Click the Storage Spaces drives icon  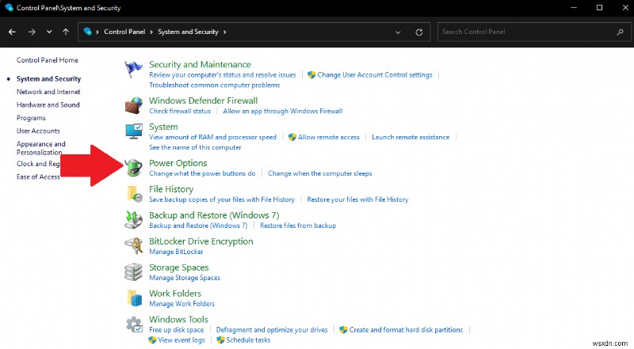134,272
